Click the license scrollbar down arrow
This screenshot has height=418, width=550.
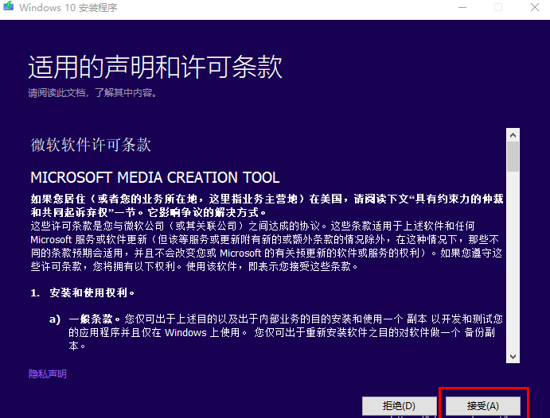pyautogui.click(x=513, y=357)
